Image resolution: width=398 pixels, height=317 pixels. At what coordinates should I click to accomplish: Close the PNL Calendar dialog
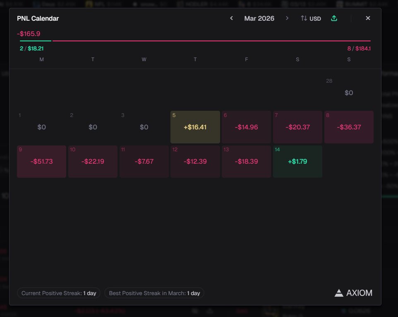pyautogui.click(x=368, y=18)
